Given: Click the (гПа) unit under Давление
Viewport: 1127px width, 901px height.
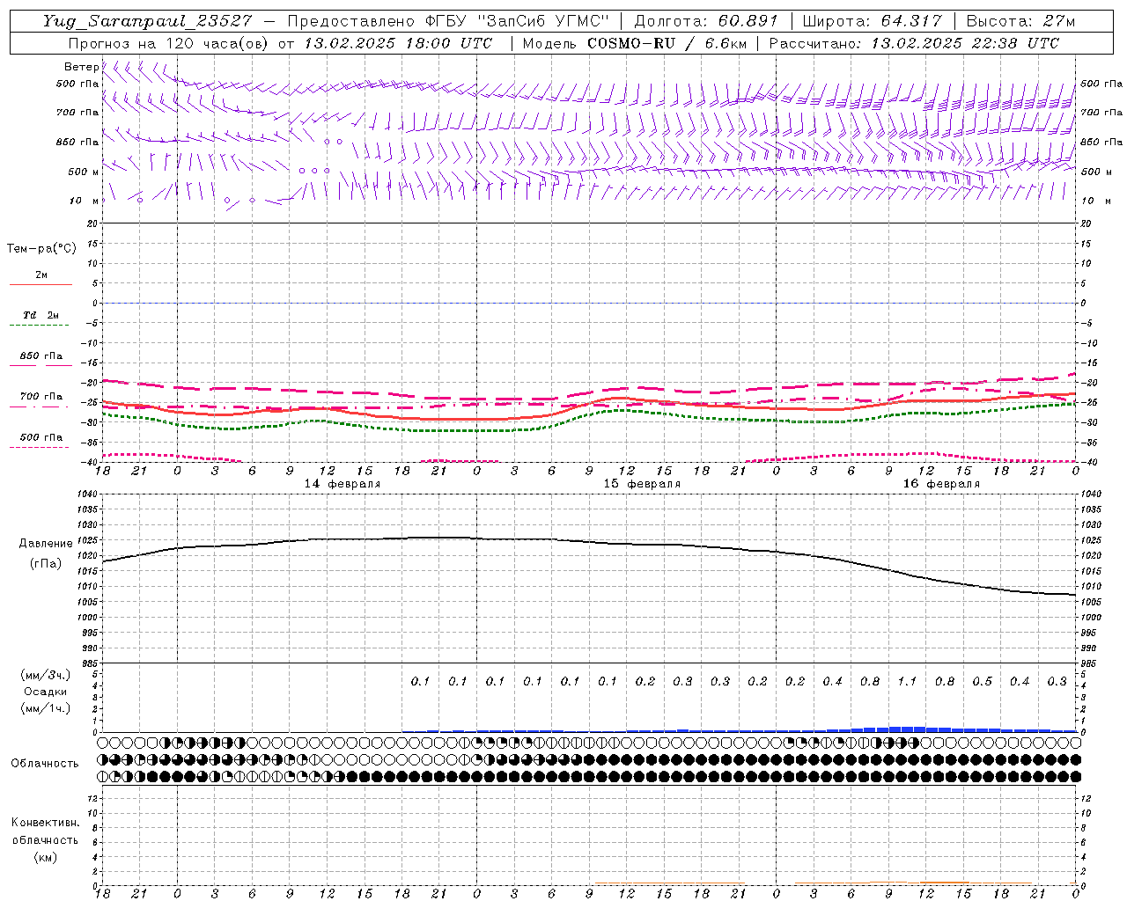Looking at the screenshot, I should [x=46, y=564].
